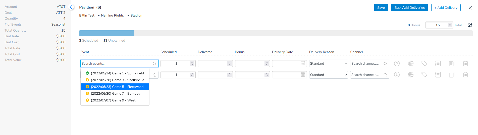The height and width of the screenshot is (135, 478).
Task: Click the first Search channels field
Action: (x=369, y=63)
